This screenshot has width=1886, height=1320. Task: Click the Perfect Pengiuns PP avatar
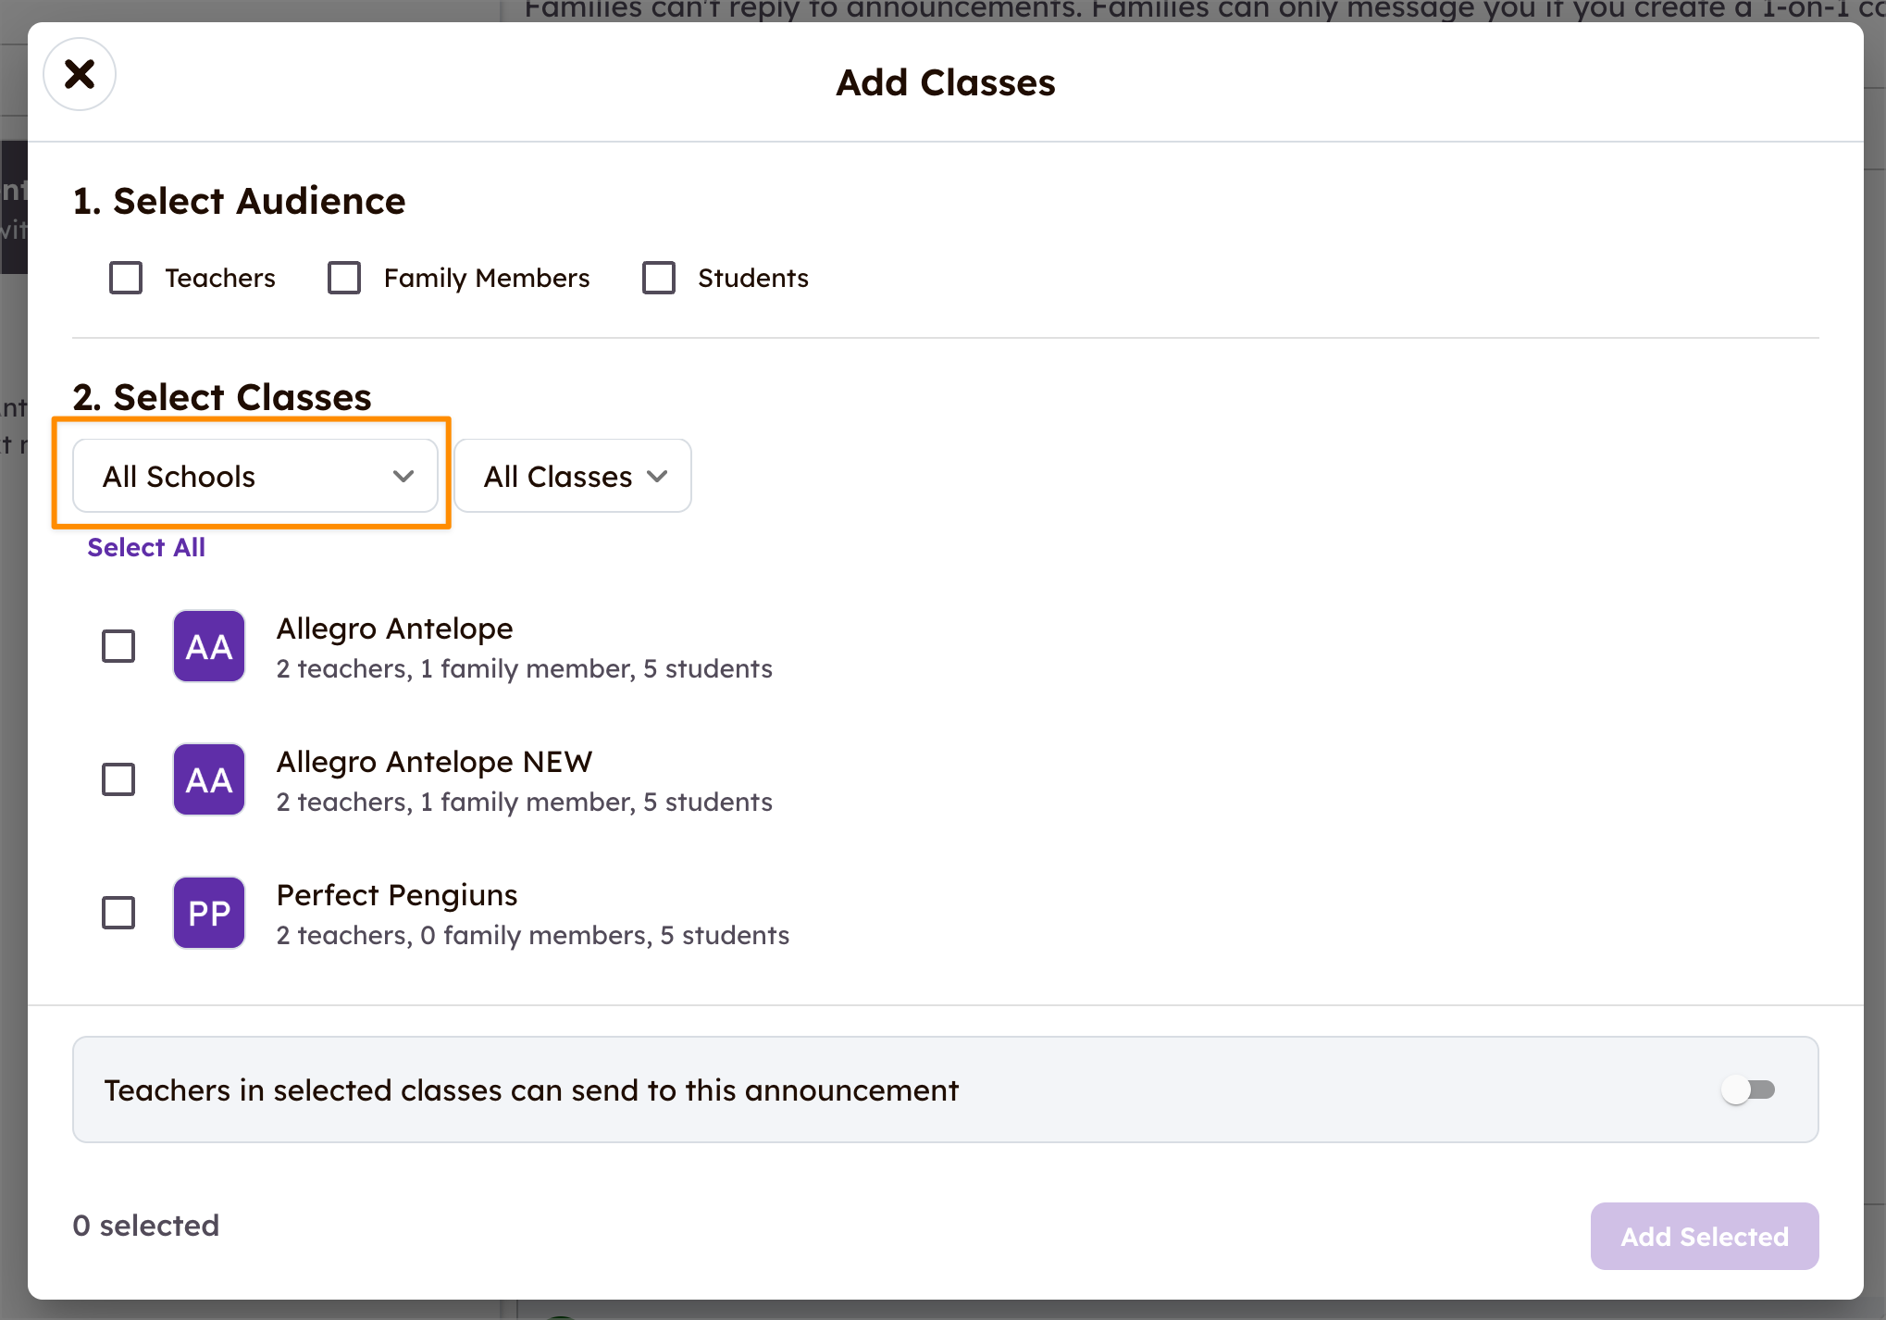pos(208,912)
